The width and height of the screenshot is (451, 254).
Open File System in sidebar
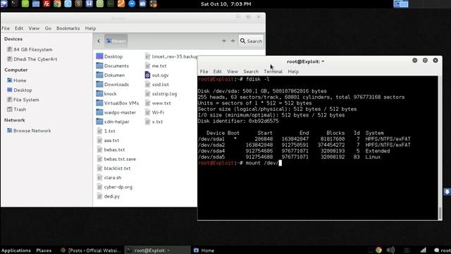(23, 99)
